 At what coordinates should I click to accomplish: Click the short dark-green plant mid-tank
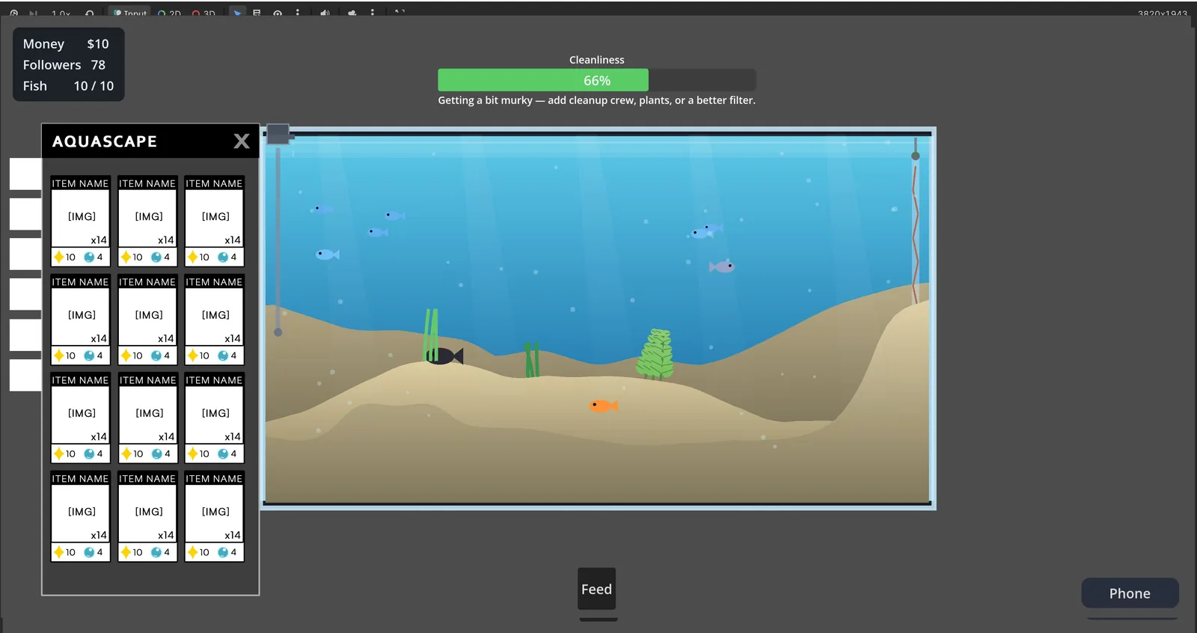point(532,360)
